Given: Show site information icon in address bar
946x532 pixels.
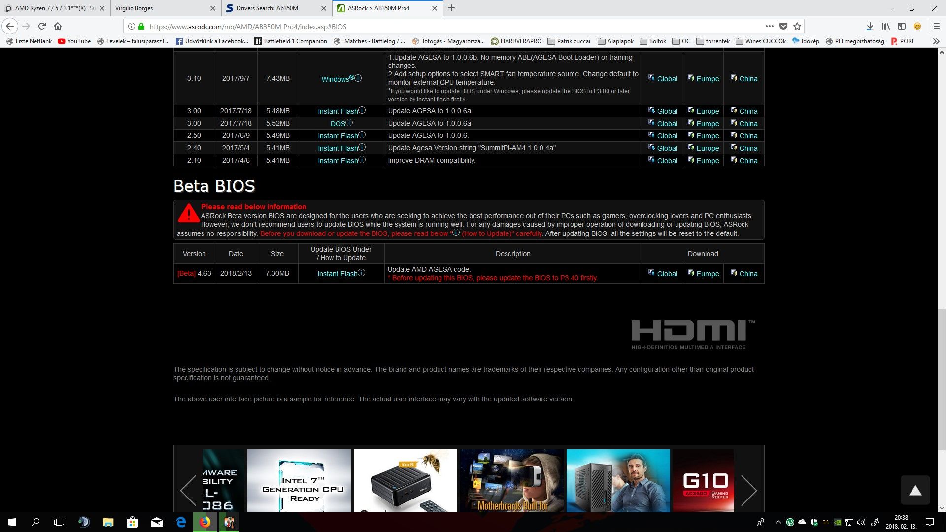Looking at the screenshot, I should point(132,26).
